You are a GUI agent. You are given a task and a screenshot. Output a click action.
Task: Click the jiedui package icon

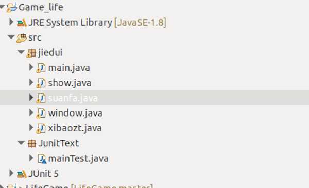coord(31,53)
